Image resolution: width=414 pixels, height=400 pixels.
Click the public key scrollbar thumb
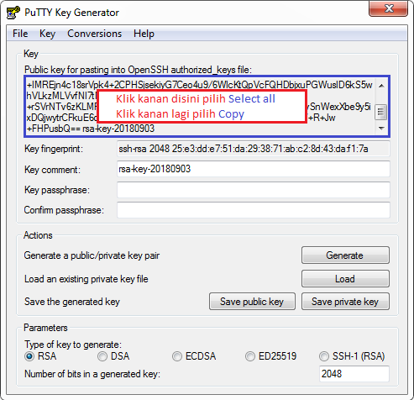[x=380, y=112]
